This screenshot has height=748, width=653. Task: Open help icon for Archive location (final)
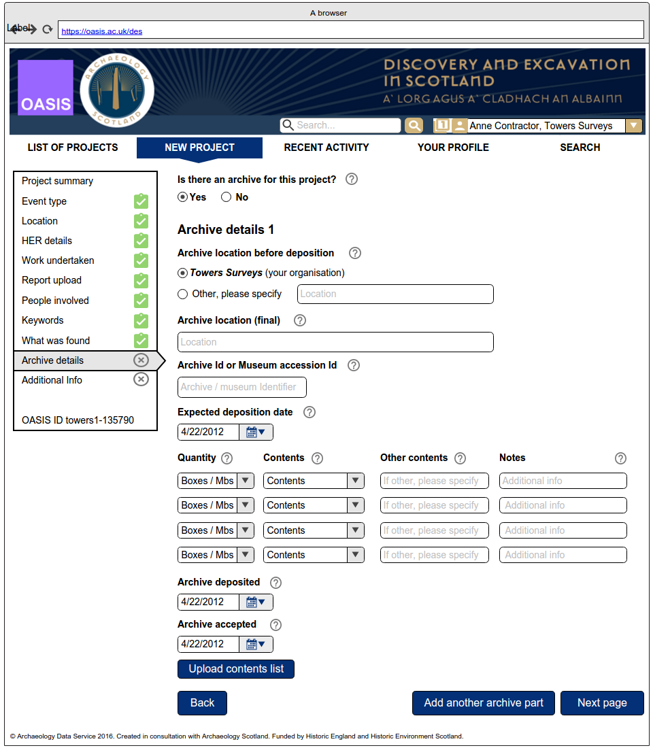pos(300,320)
